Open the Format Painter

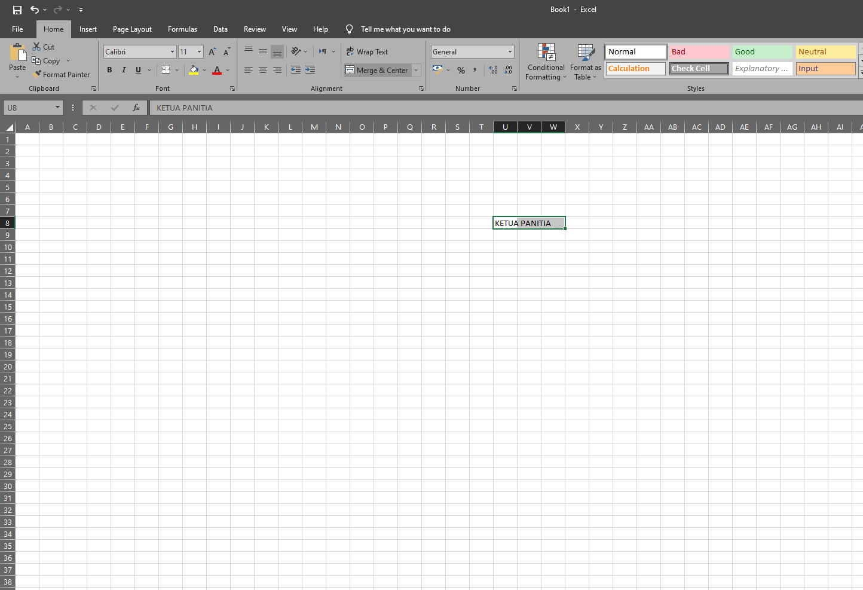coord(62,74)
